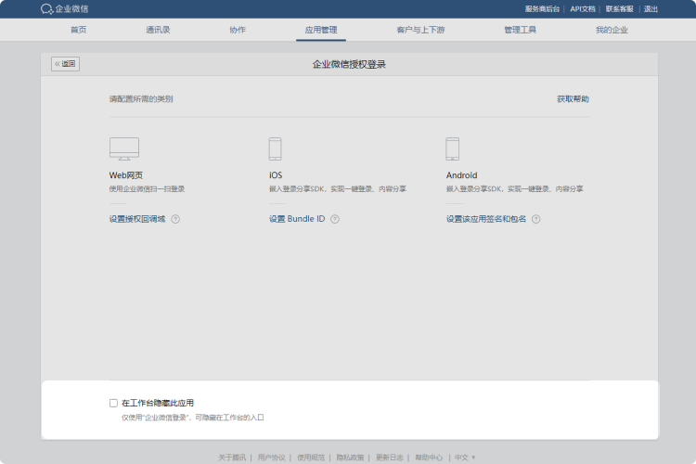696x464 pixels.
Task: Click the 设置该应用签名和包名 link
Action: tap(486, 219)
